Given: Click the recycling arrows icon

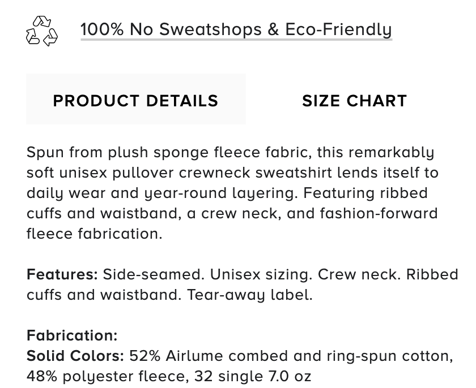Looking at the screenshot, I should click(41, 31).
